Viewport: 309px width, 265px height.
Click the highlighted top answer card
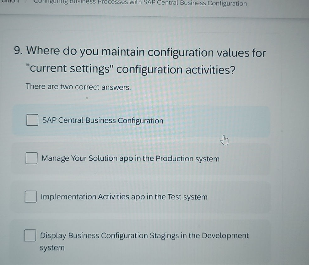(141, 120)
